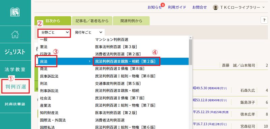The width and height of the screenshot is (270, 129).
Task: Choose マンション判例百選
Action: [112, 40]
